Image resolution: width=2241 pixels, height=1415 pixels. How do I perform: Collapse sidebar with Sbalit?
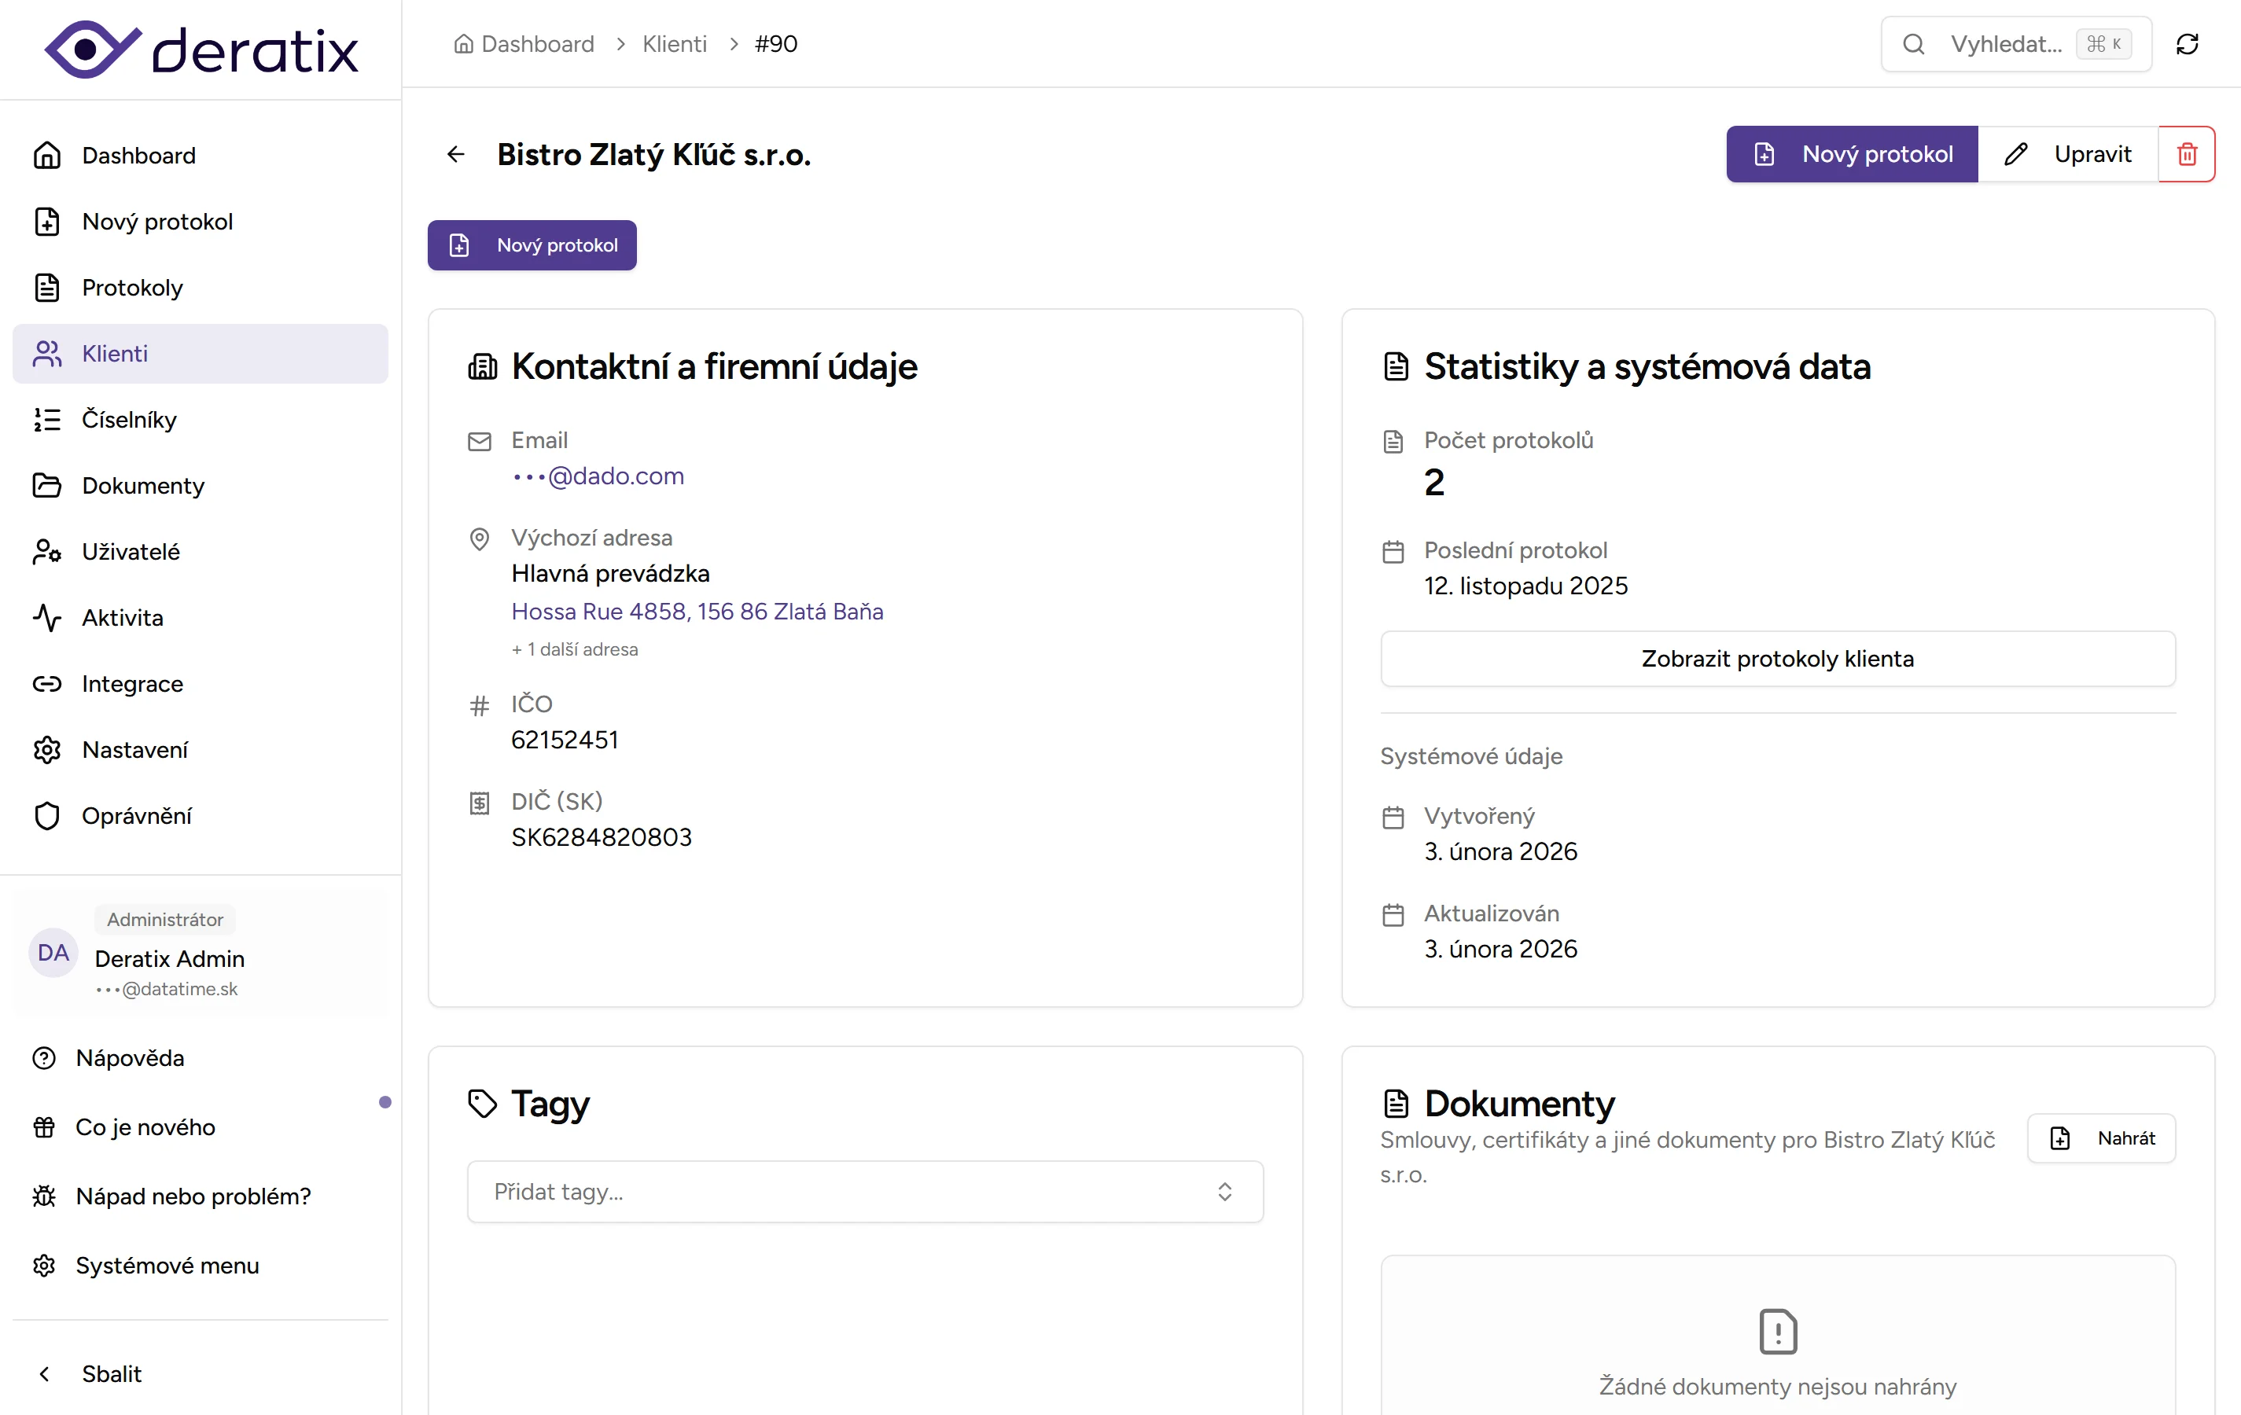(111, 1374)
